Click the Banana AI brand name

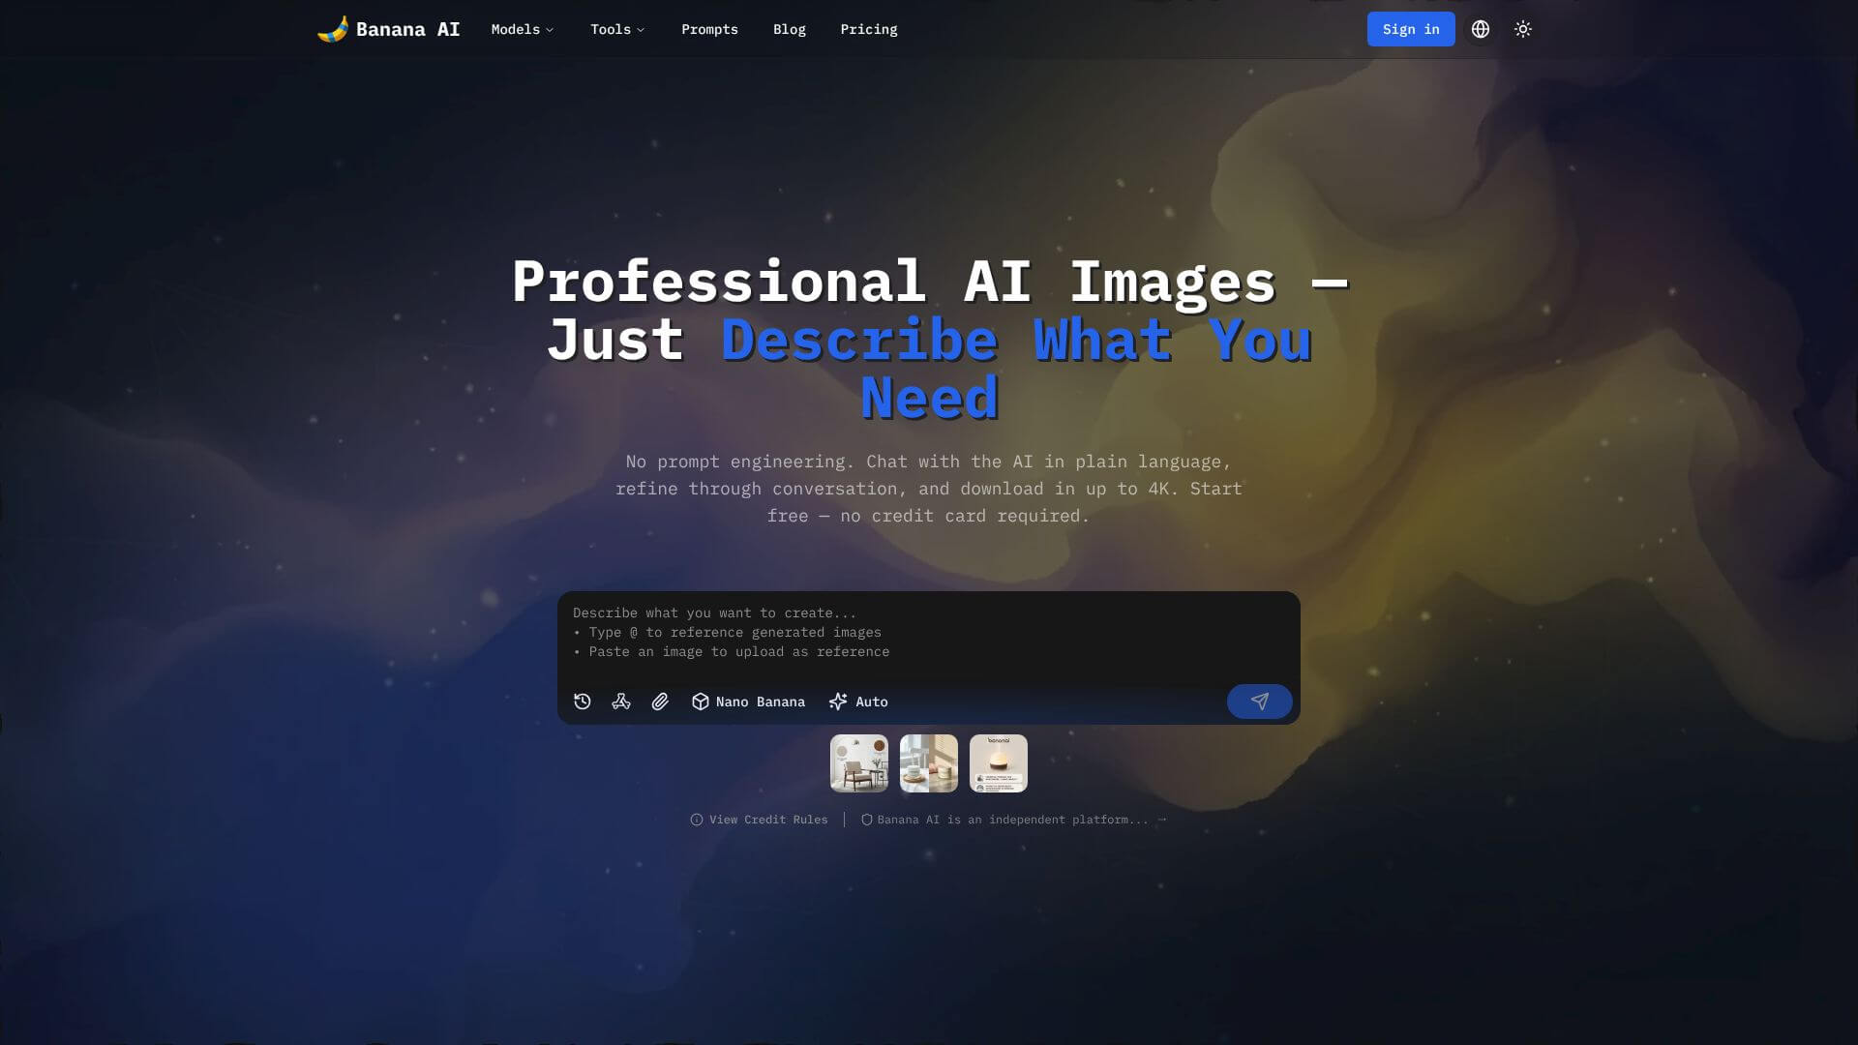pos(407,29)
